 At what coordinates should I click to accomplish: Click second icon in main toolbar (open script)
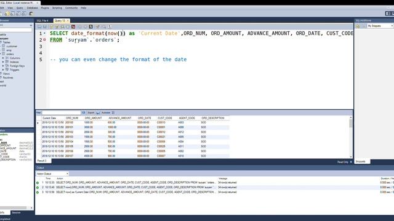pos(12,14)
